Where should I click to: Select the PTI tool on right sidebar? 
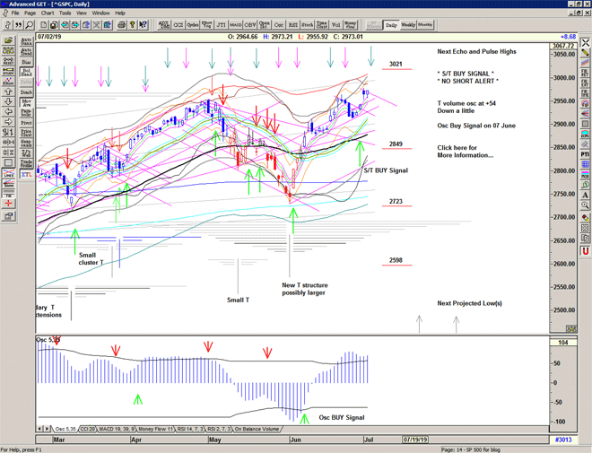[584, 153]
